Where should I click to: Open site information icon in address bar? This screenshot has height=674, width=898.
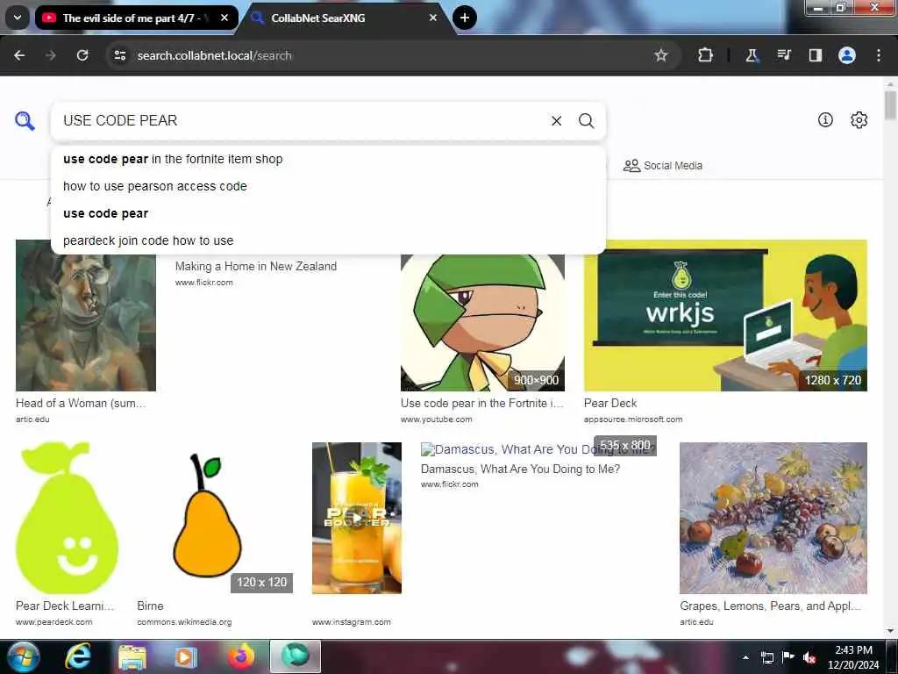119,55
